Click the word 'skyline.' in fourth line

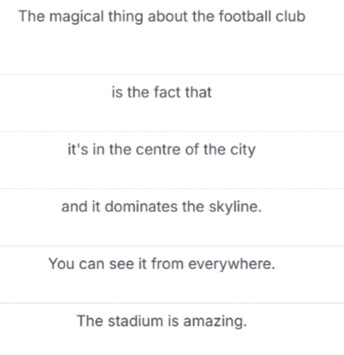(236, 208)
